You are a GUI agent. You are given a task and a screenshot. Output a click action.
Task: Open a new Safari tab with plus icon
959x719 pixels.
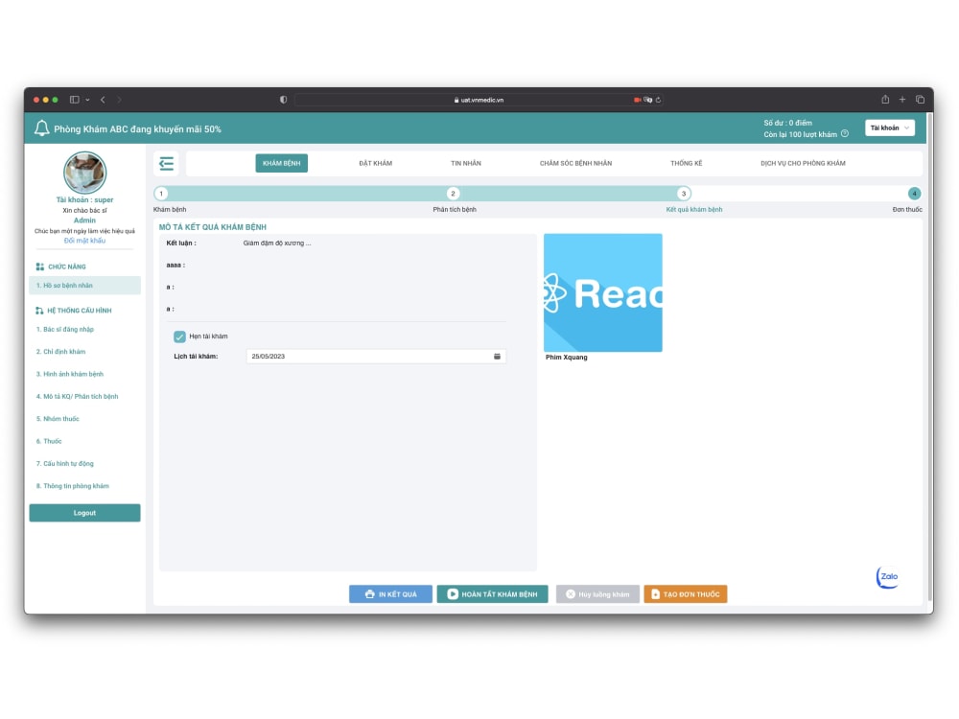pos(902,99)
